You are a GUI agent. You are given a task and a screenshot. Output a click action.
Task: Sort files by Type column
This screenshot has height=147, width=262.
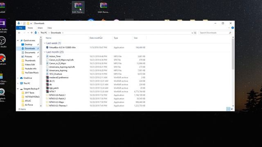click(116, 38)
